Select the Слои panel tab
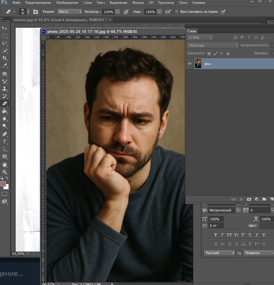This screenshot has width=274, height=285. 192,31
